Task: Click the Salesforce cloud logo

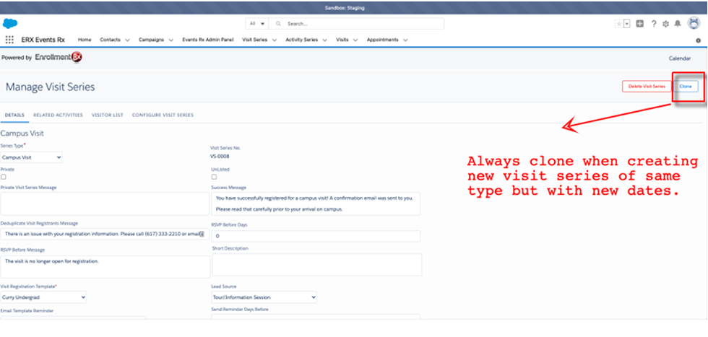Action: point(10,23)
